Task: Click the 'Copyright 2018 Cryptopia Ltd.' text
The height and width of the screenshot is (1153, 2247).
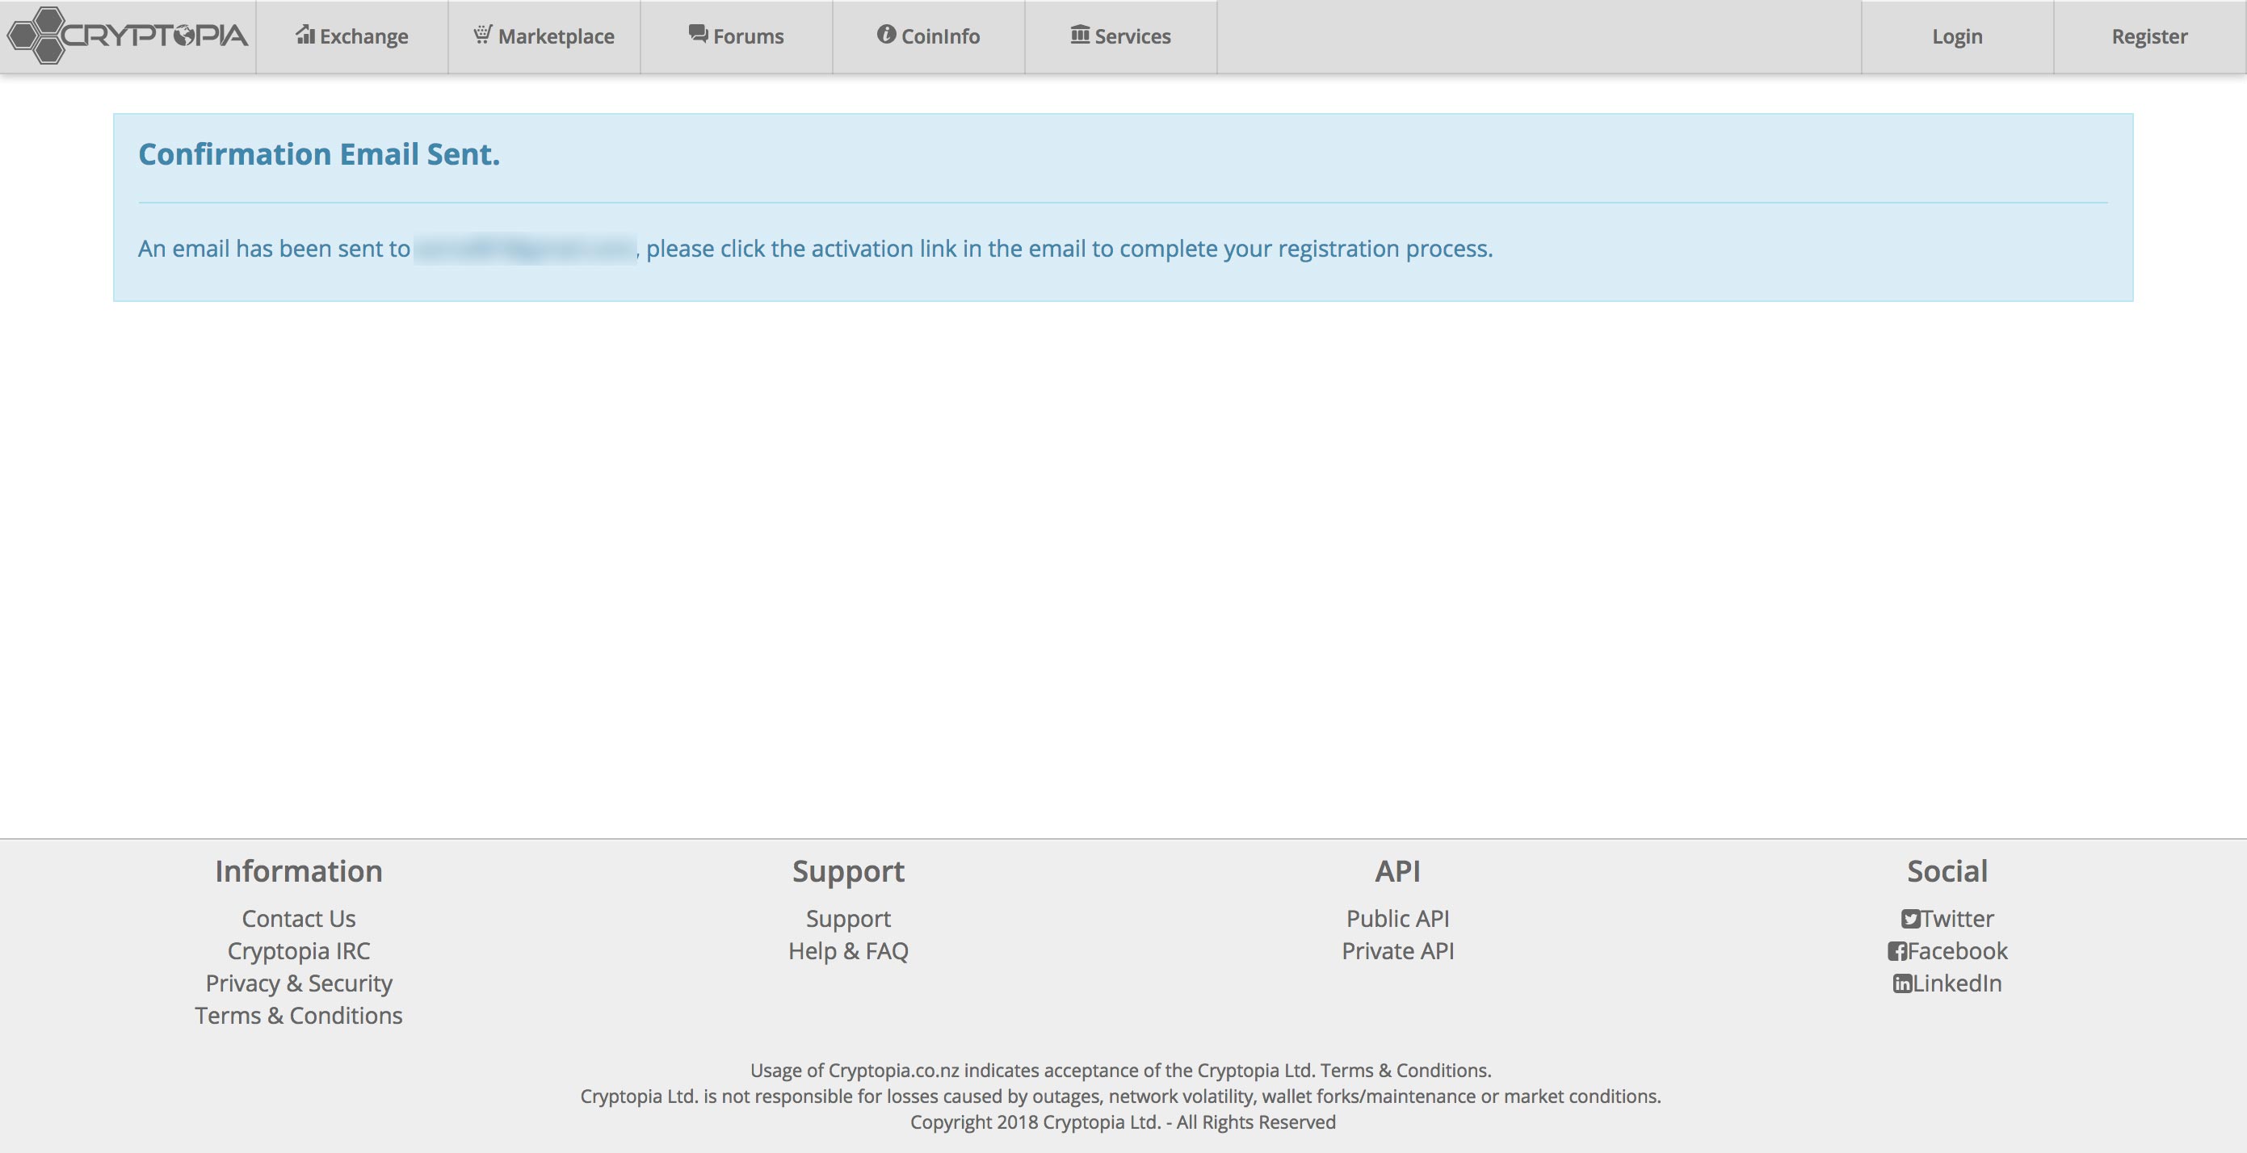Action: click(1035, 1122)
